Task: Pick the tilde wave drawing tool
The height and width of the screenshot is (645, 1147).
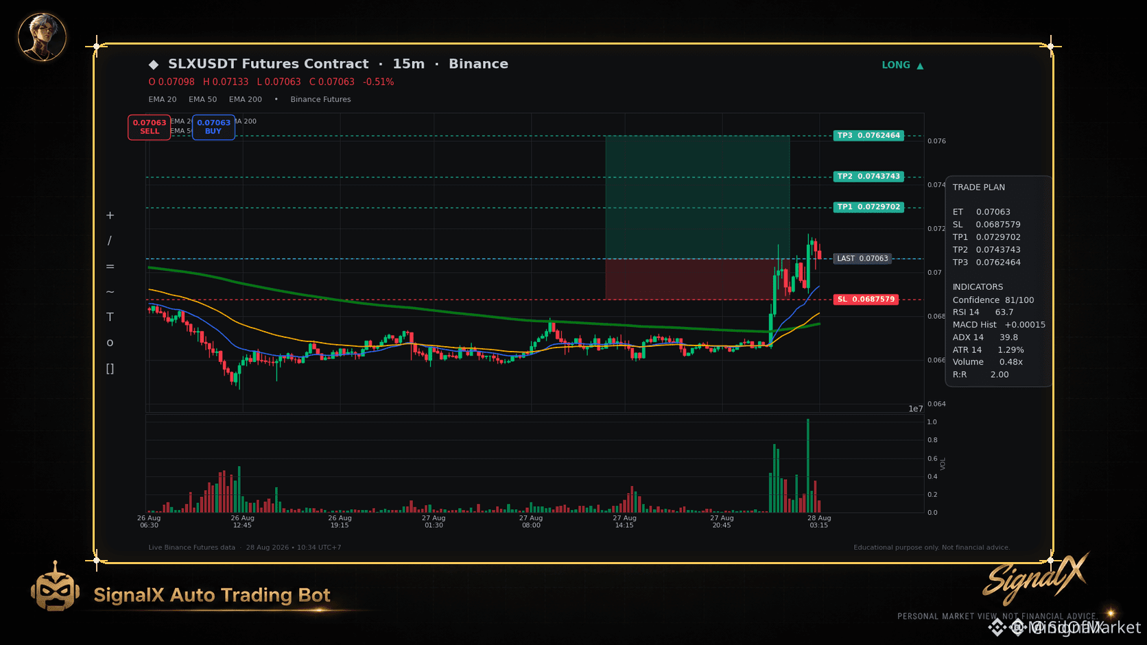Action: coord(110,292)
